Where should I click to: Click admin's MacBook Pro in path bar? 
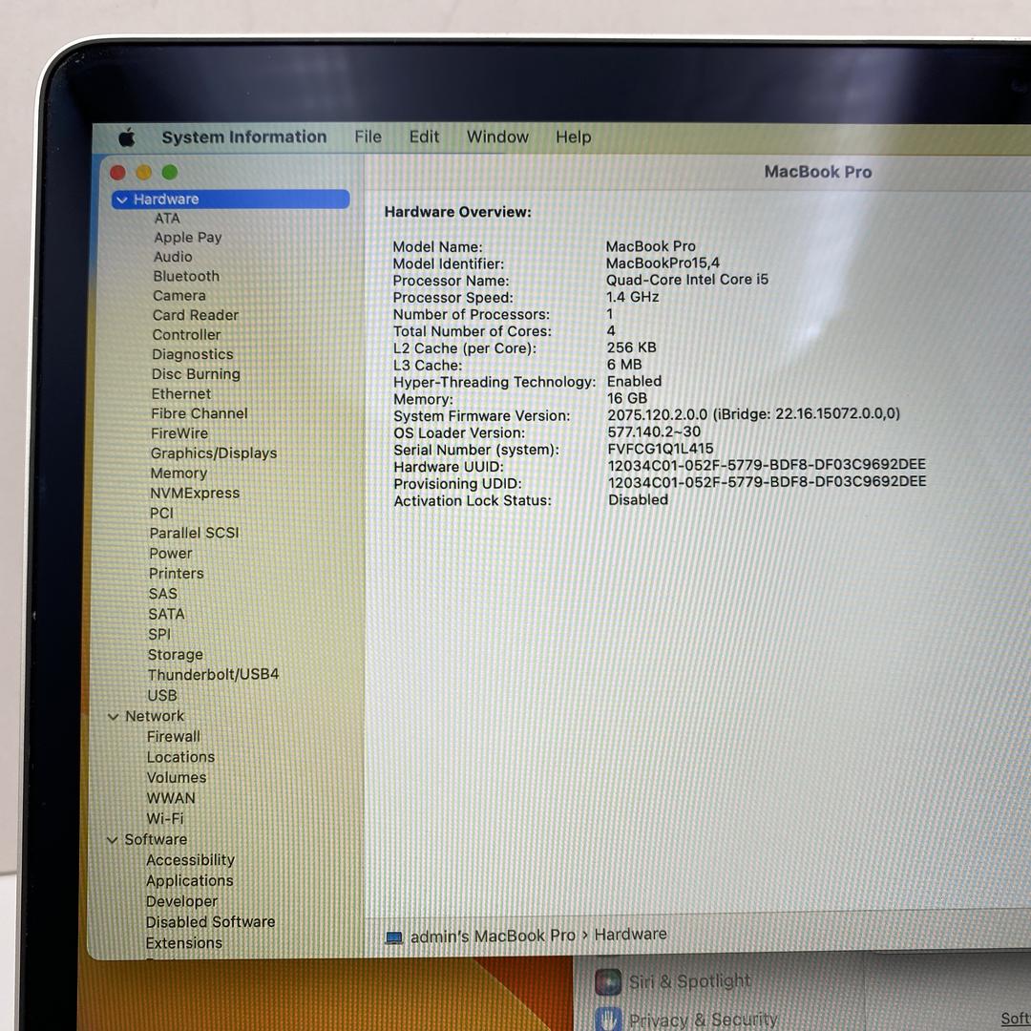point(493,936)
